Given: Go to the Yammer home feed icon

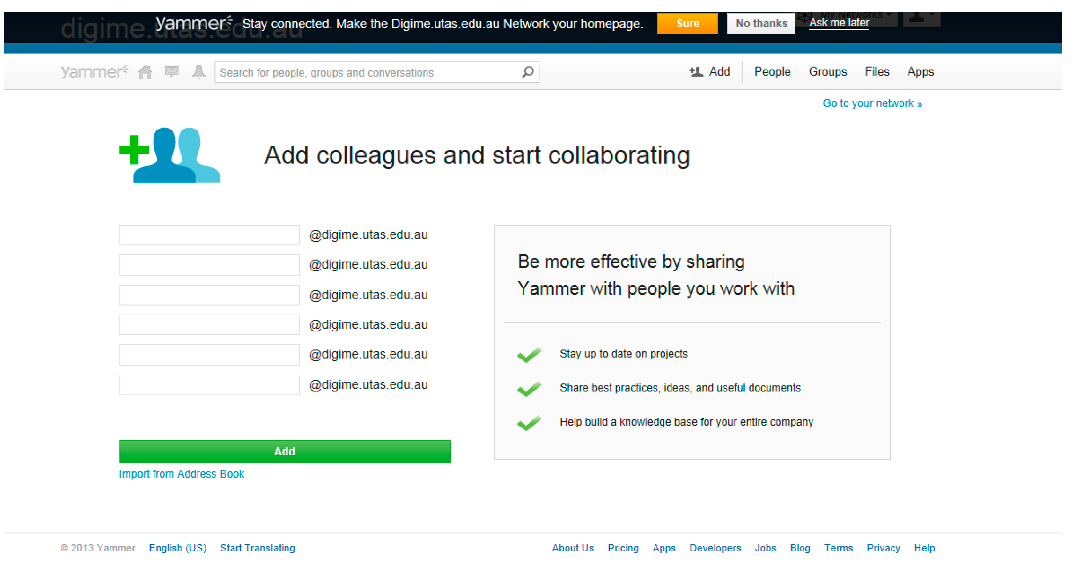Looking at the screenshot, I should point(145,72).
